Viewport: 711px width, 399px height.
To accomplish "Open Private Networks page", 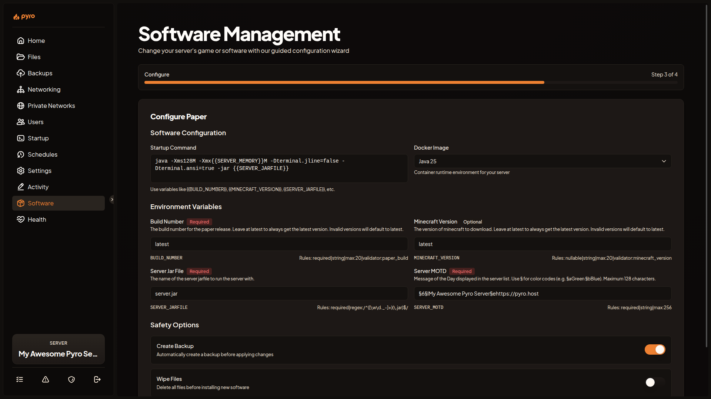I will click(x=59, y=106).
